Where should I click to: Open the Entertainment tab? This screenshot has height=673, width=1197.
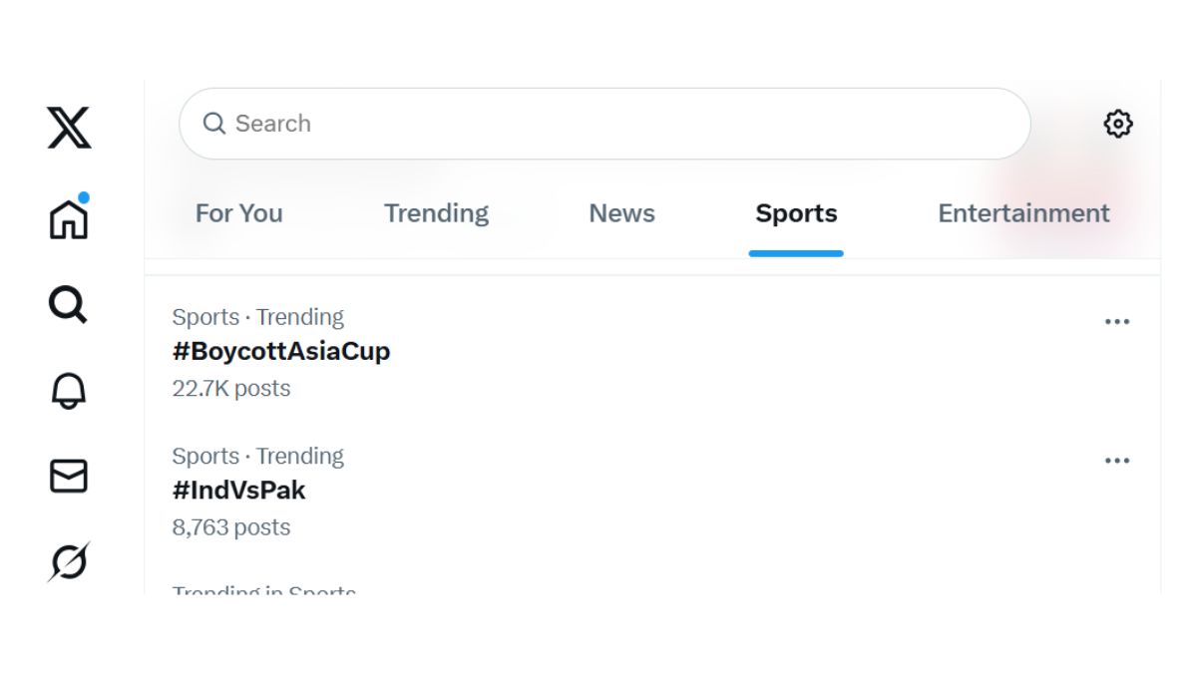click(x=1023, y=213)
